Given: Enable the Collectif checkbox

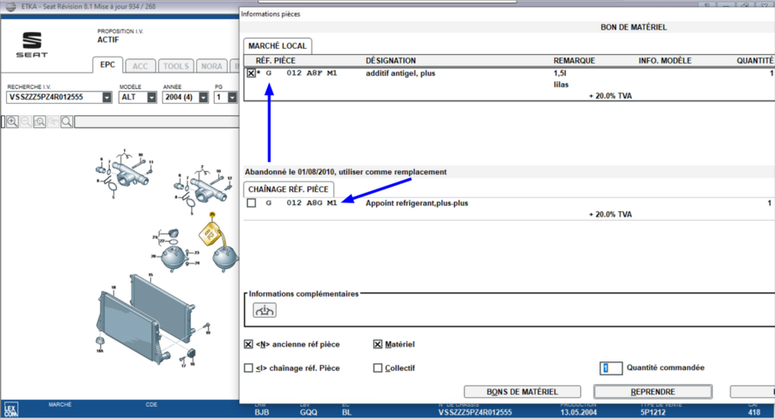Looking at the screenshot, I should (378, 368).
